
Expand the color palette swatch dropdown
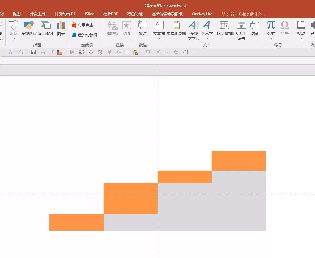[x=64, y=52]
